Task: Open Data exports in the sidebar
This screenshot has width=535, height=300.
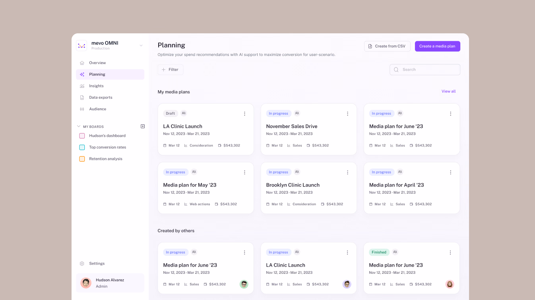Action: click(x=110, y=97)
